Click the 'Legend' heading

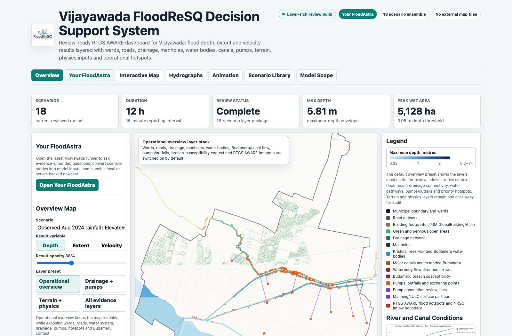(x=397, y=141)
